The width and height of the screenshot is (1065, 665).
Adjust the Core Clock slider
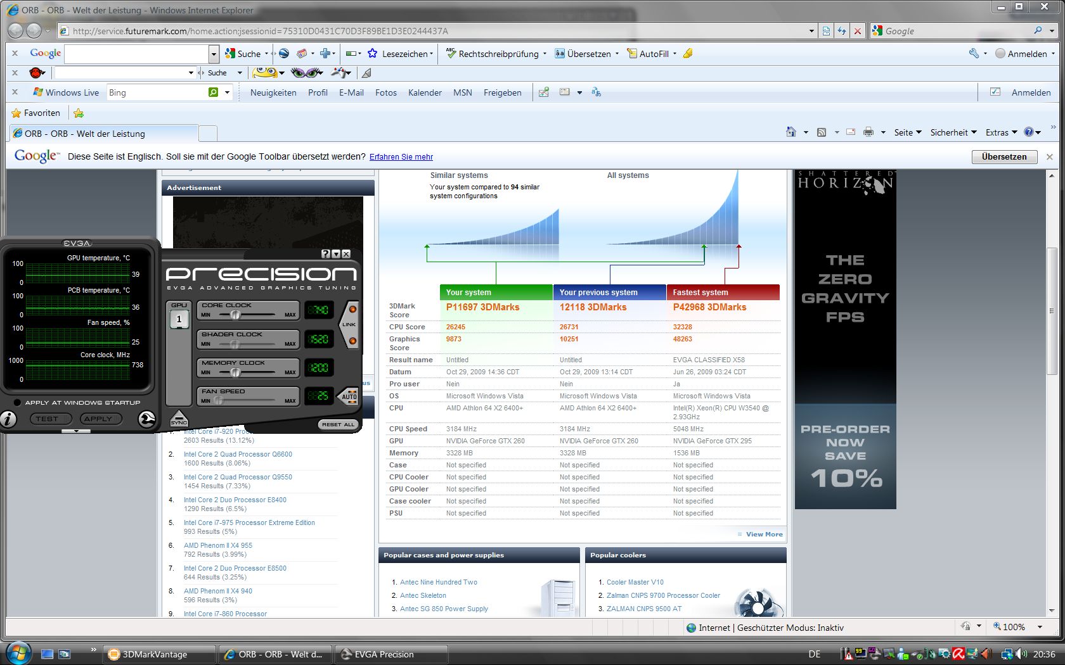pyautogui.click(x=235, y=315)
